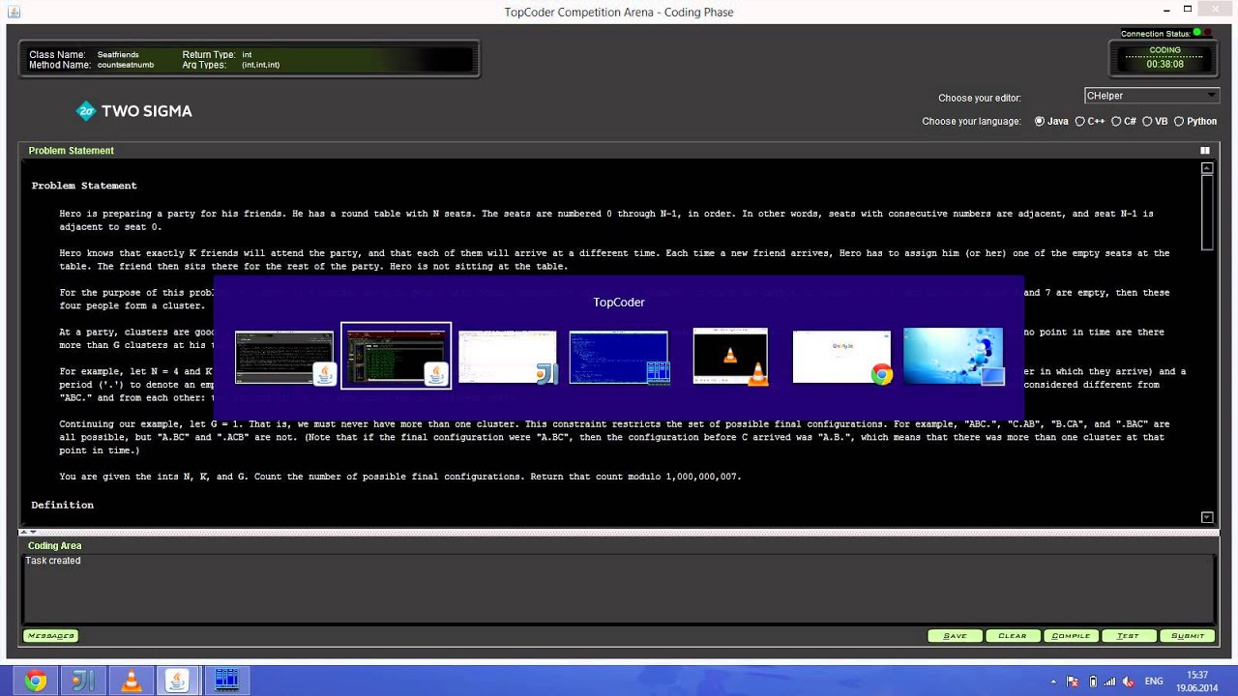
Task: Select the highlighted TopCoder window thumbnail
Action: (x=396, y=357)
